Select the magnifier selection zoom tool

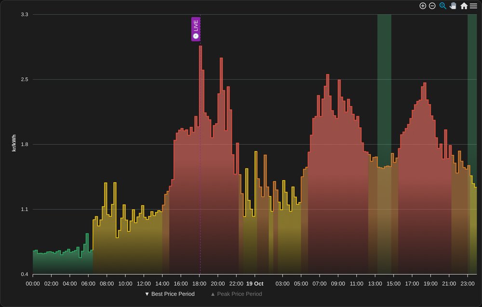[442, 6]
